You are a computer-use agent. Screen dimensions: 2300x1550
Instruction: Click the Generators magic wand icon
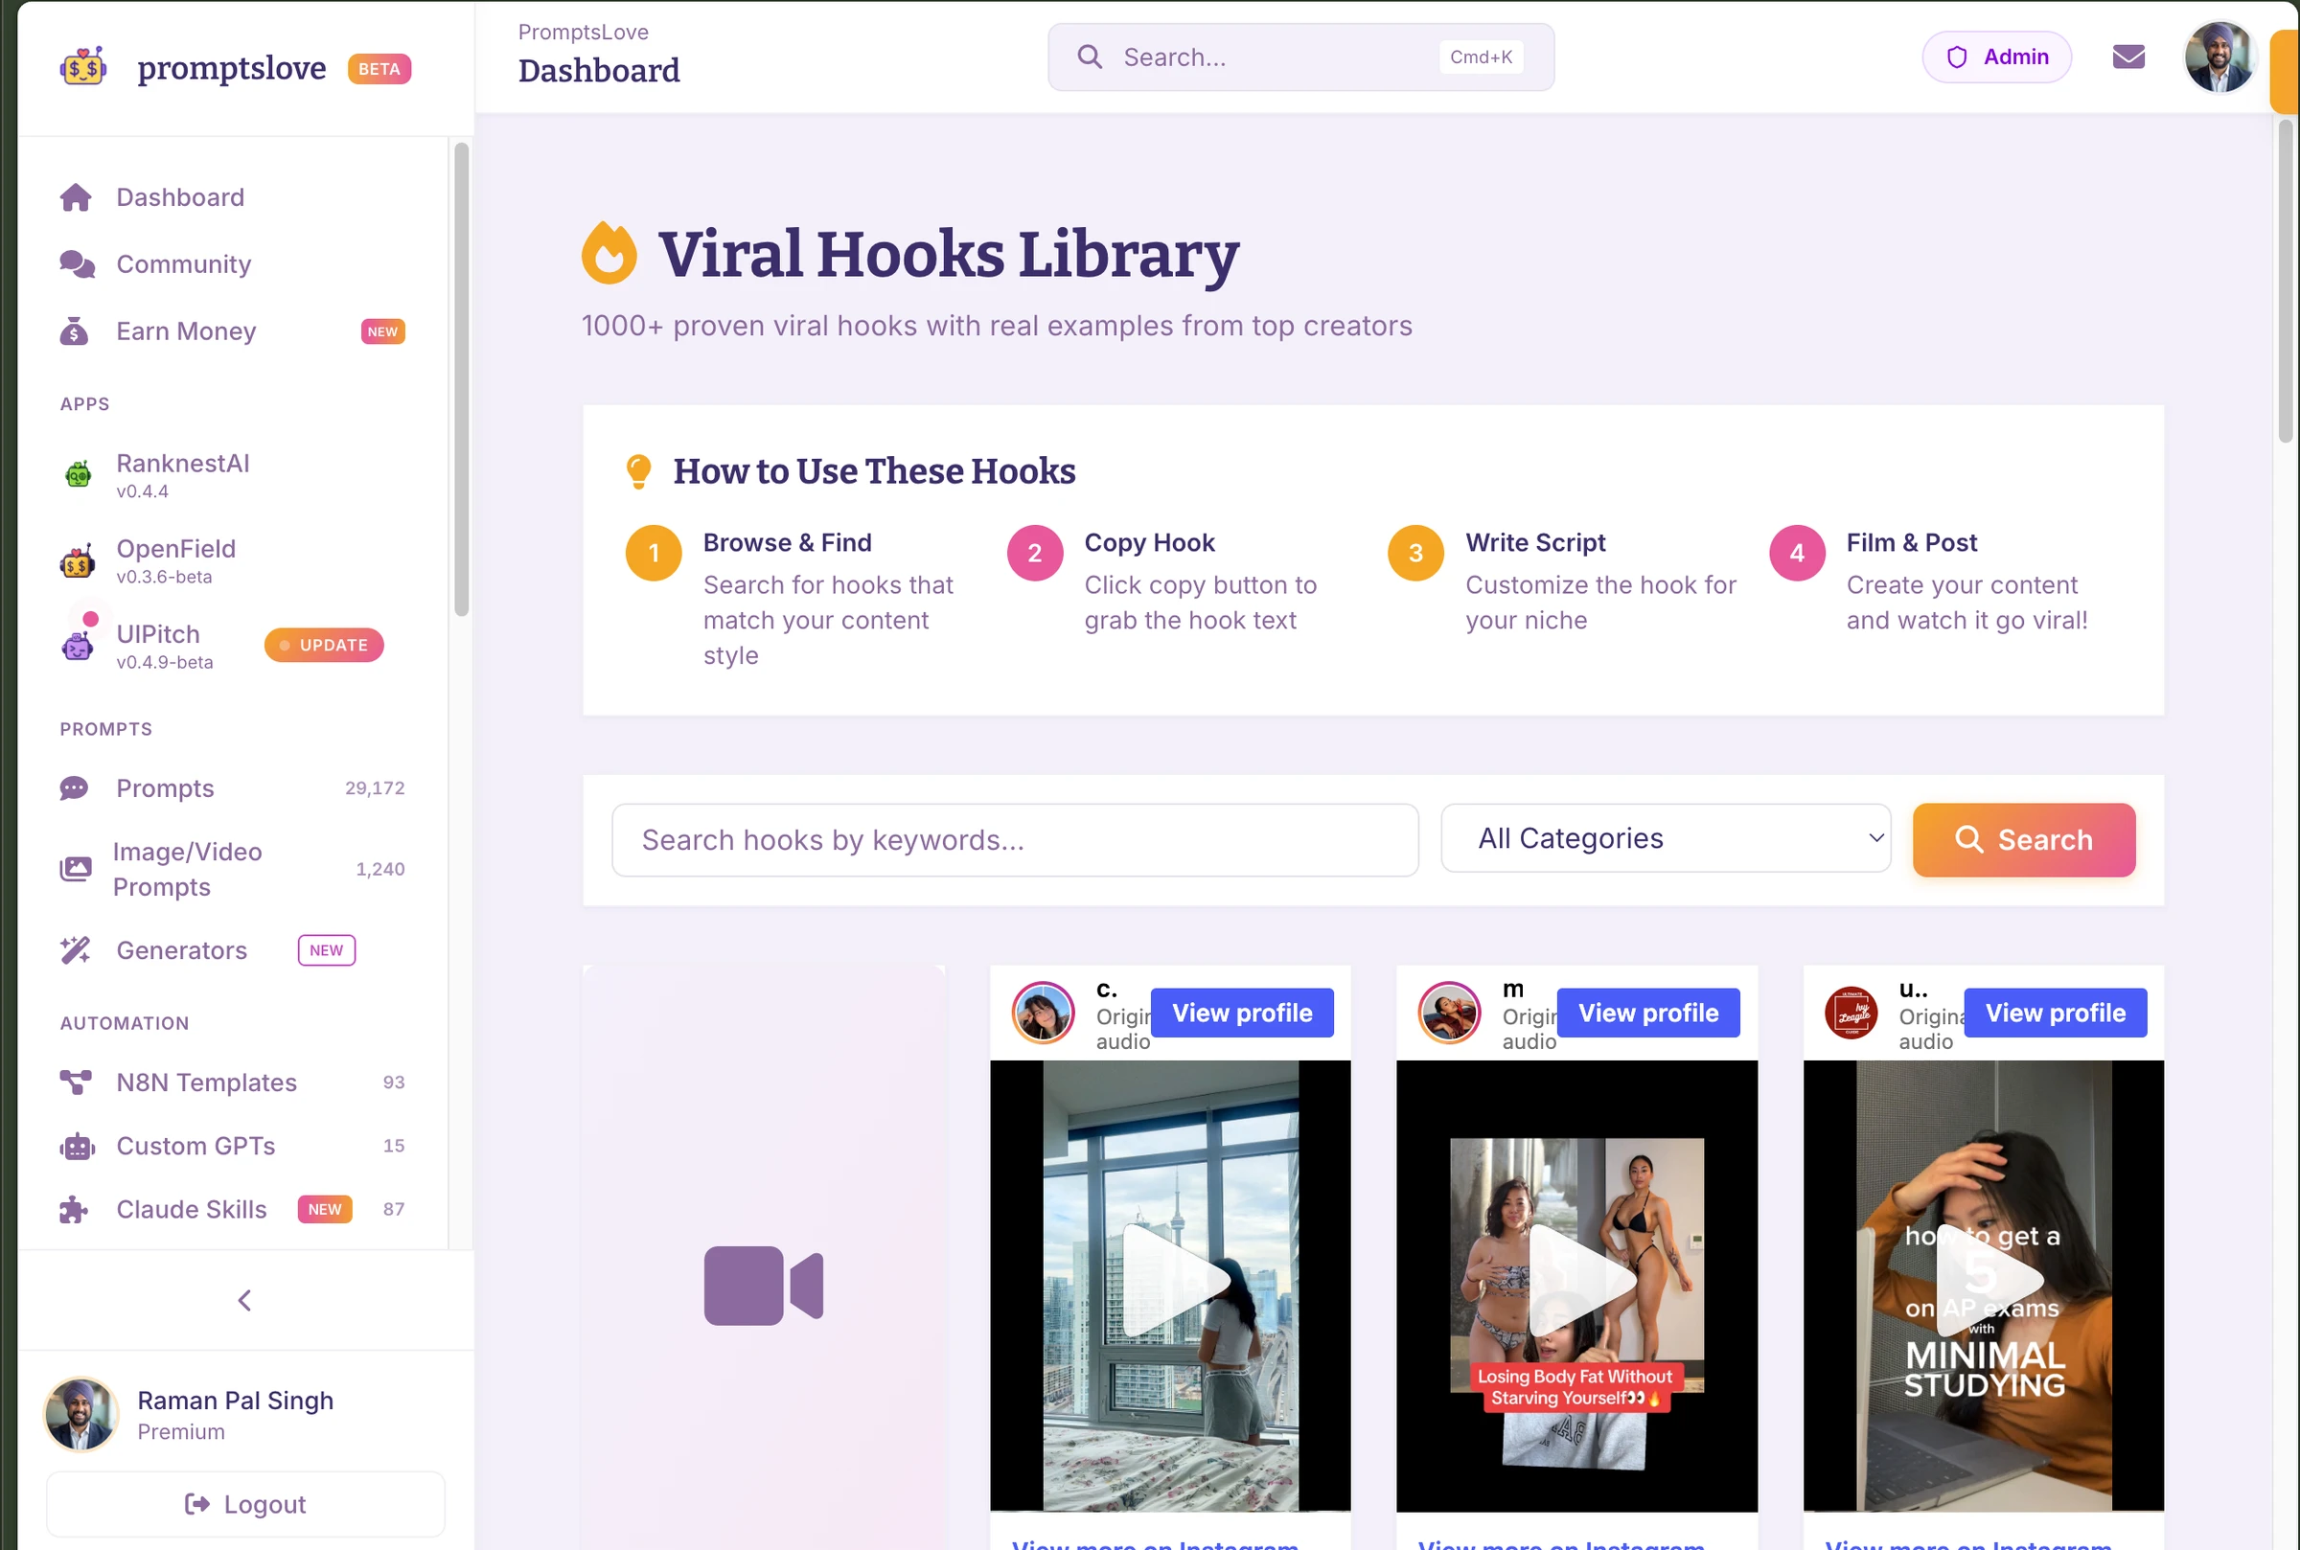pos(75,950)
